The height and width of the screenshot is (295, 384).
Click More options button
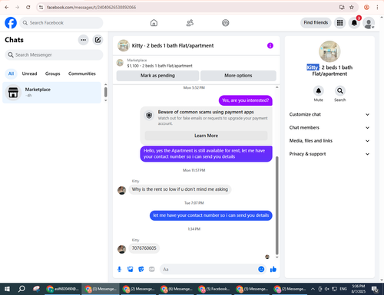coord(238,76)
